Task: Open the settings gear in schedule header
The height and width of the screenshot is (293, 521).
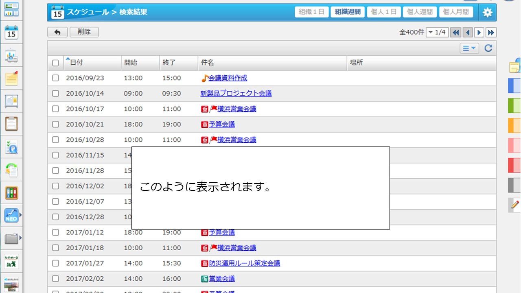Action: point(487,13)
